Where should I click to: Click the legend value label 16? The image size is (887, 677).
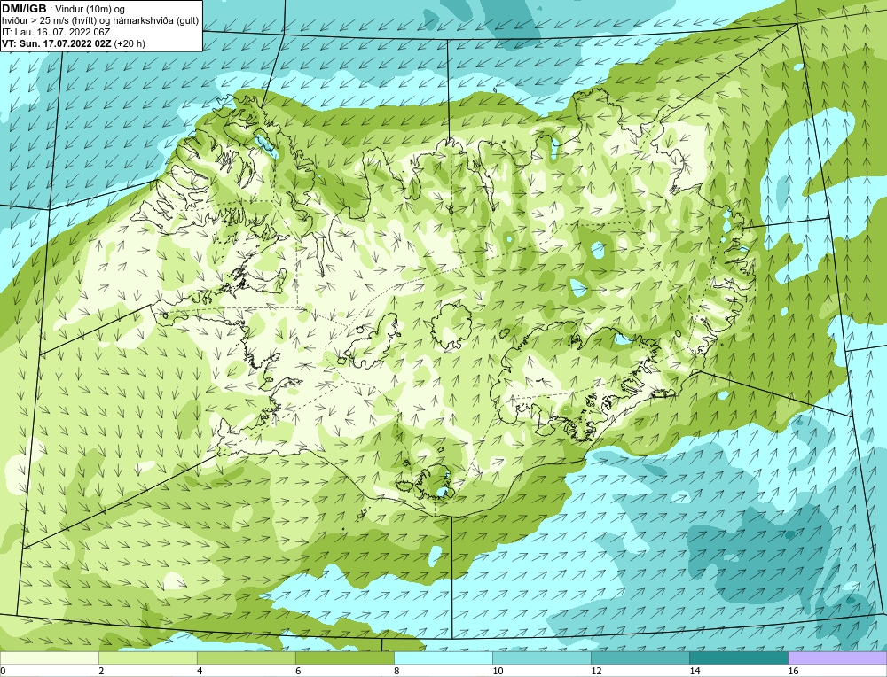point(793,671)
